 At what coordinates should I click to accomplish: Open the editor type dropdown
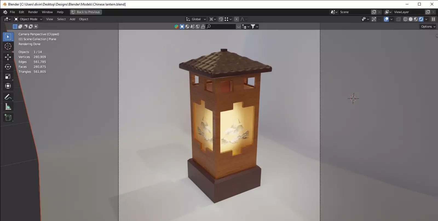7,19
